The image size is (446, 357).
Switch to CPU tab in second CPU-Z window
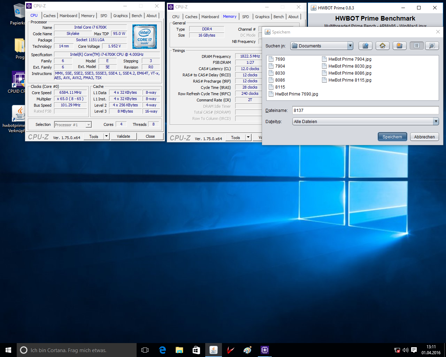click(x=176, y=17)
